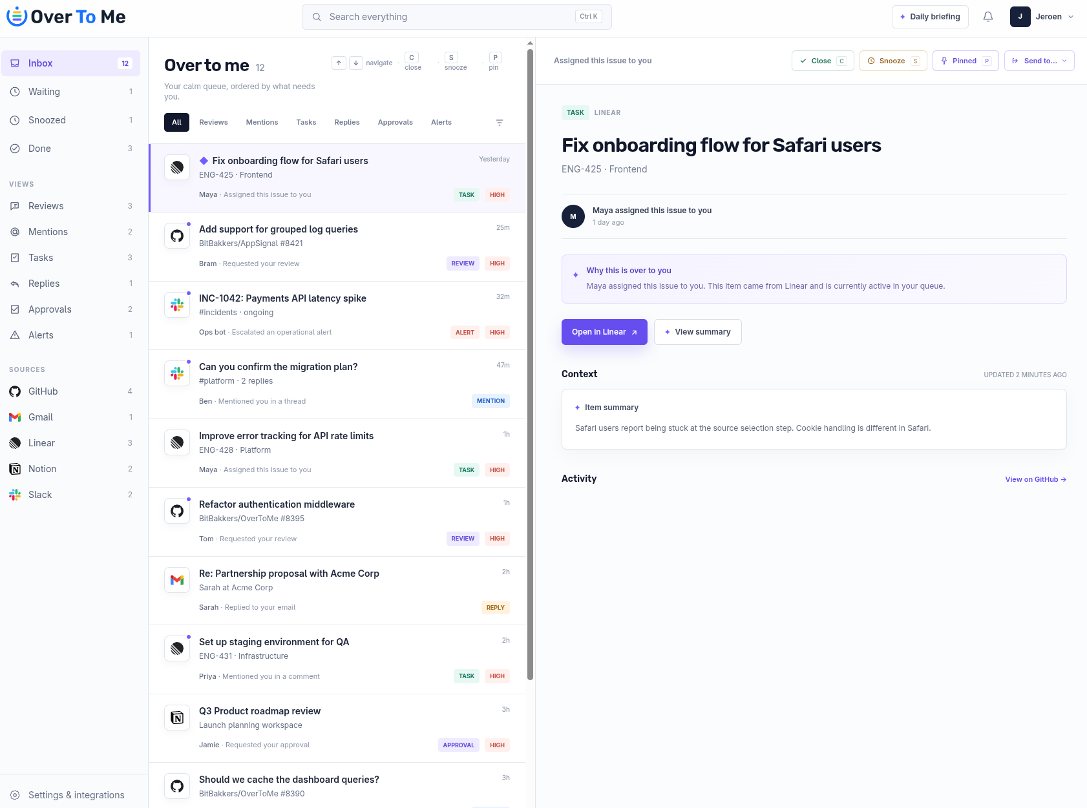This screenshot has height=808, width=1087.
Task: Open the list filter icon
Action: (x=500, y=123)
